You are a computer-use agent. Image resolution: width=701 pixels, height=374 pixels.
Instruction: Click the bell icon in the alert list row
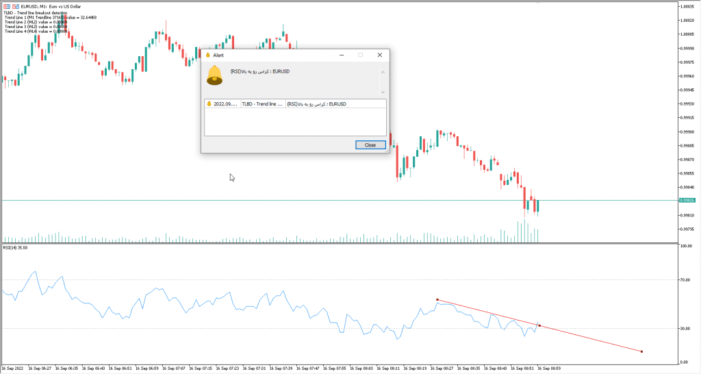pyautogui.click(x=209, y=104)
